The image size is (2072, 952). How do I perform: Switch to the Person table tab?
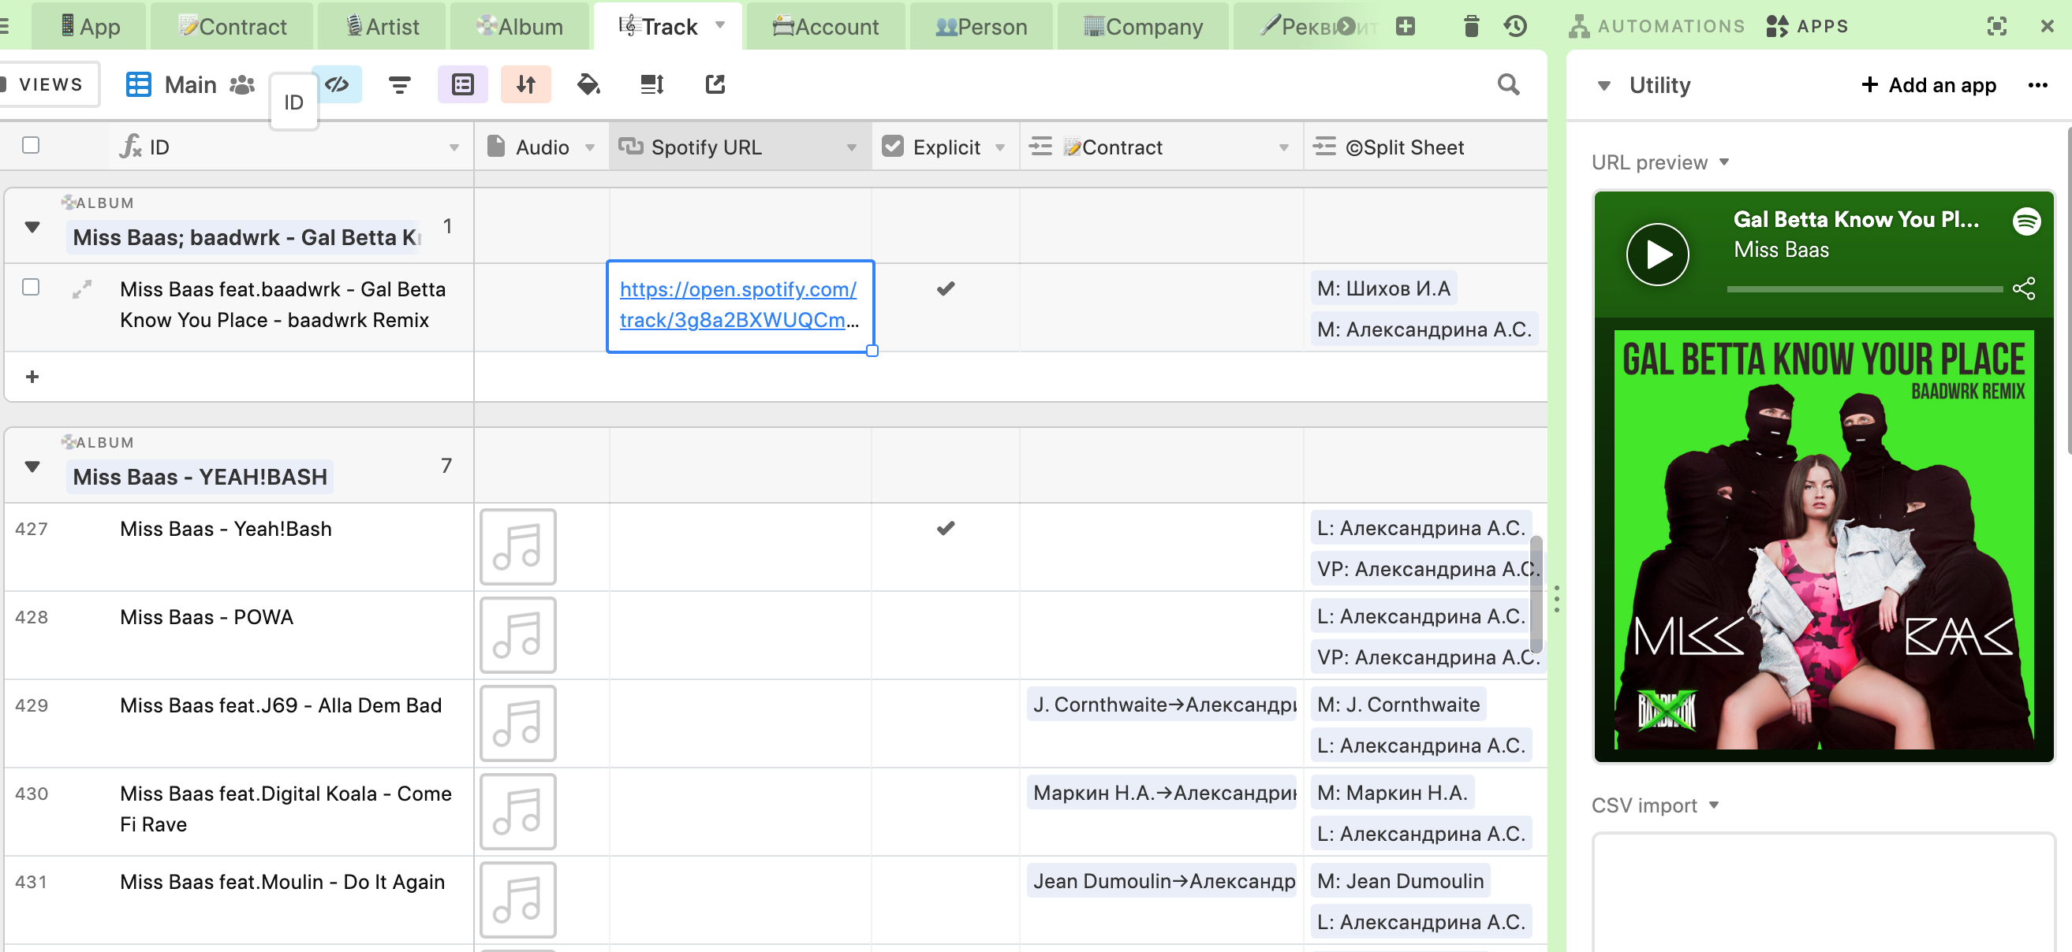pyautogui.click(x=981, y=27)
